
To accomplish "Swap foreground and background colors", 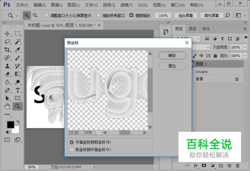I will [x=18, y=122].
